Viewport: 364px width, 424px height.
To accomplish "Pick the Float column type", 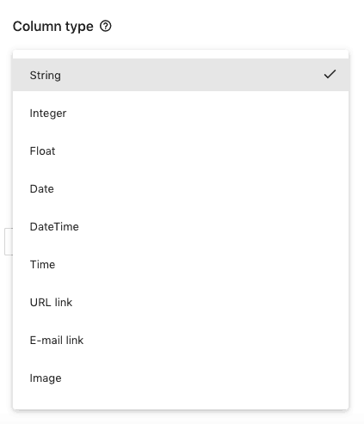I will click(x=181, y=151).
